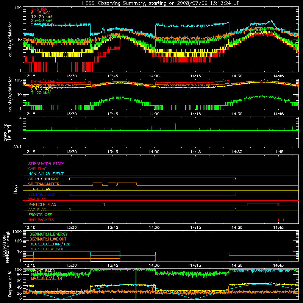Select the MAX_DET_VS_TOT legend label
This screenshot has width=303, height=303.
47,278
